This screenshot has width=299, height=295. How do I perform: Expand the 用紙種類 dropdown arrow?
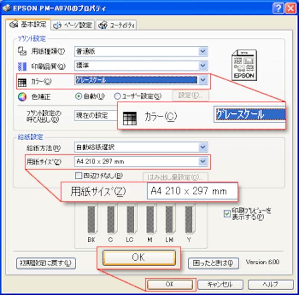coord(203,51)
